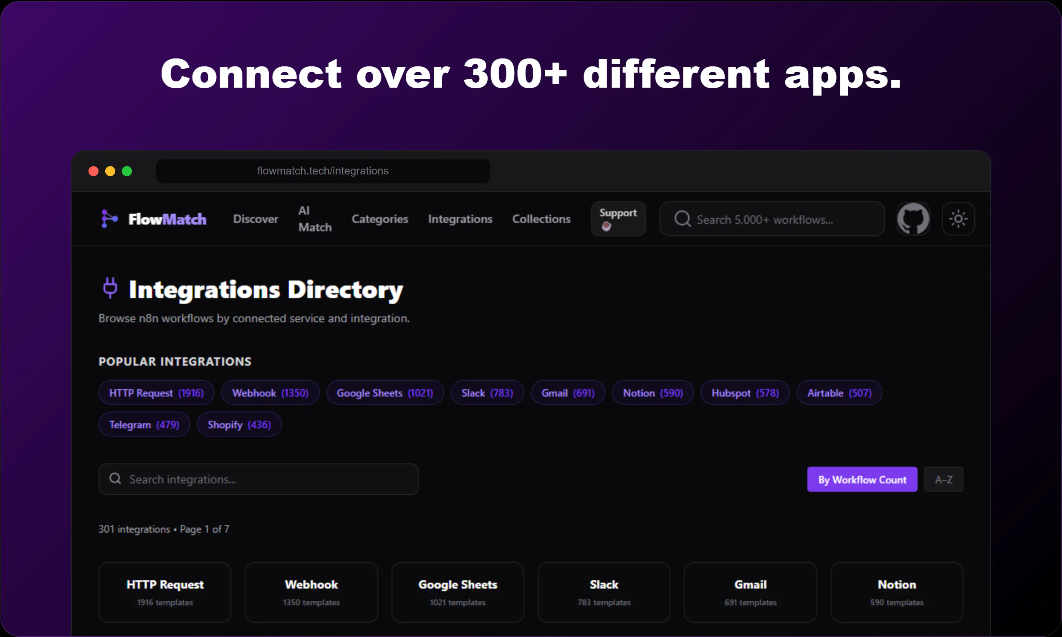Screen dimensions: 1062x637
Task: Click the '301 integrations • Page 1 of 7' text
Action: click(164, 529)
